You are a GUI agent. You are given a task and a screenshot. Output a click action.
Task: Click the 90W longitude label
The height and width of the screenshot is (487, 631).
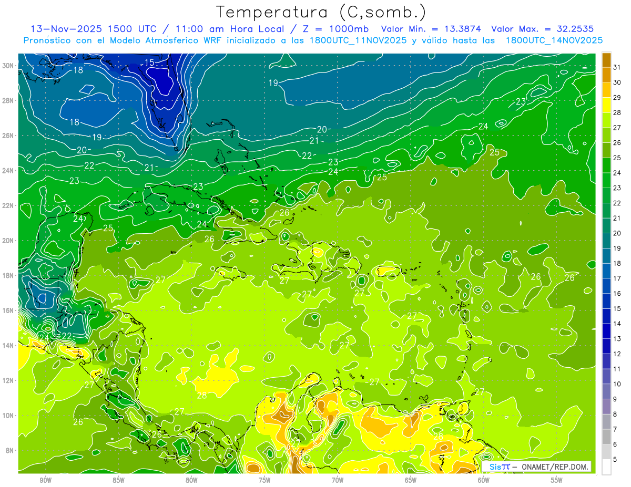point(45,480)
